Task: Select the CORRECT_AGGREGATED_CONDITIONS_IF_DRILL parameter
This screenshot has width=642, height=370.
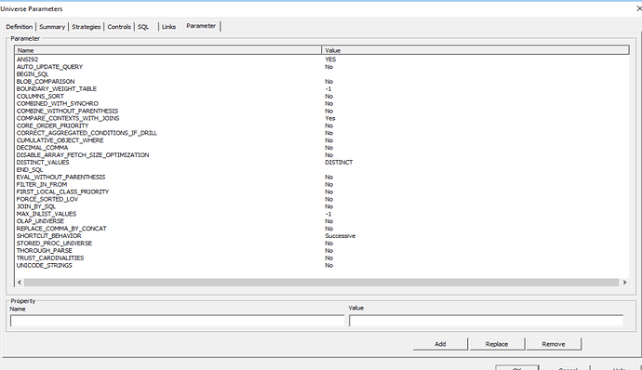Action: click(x=87, y=133)
